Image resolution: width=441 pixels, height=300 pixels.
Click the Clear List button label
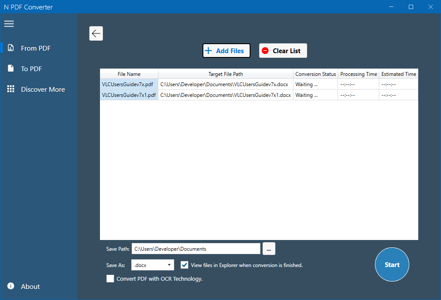(287, 51)
